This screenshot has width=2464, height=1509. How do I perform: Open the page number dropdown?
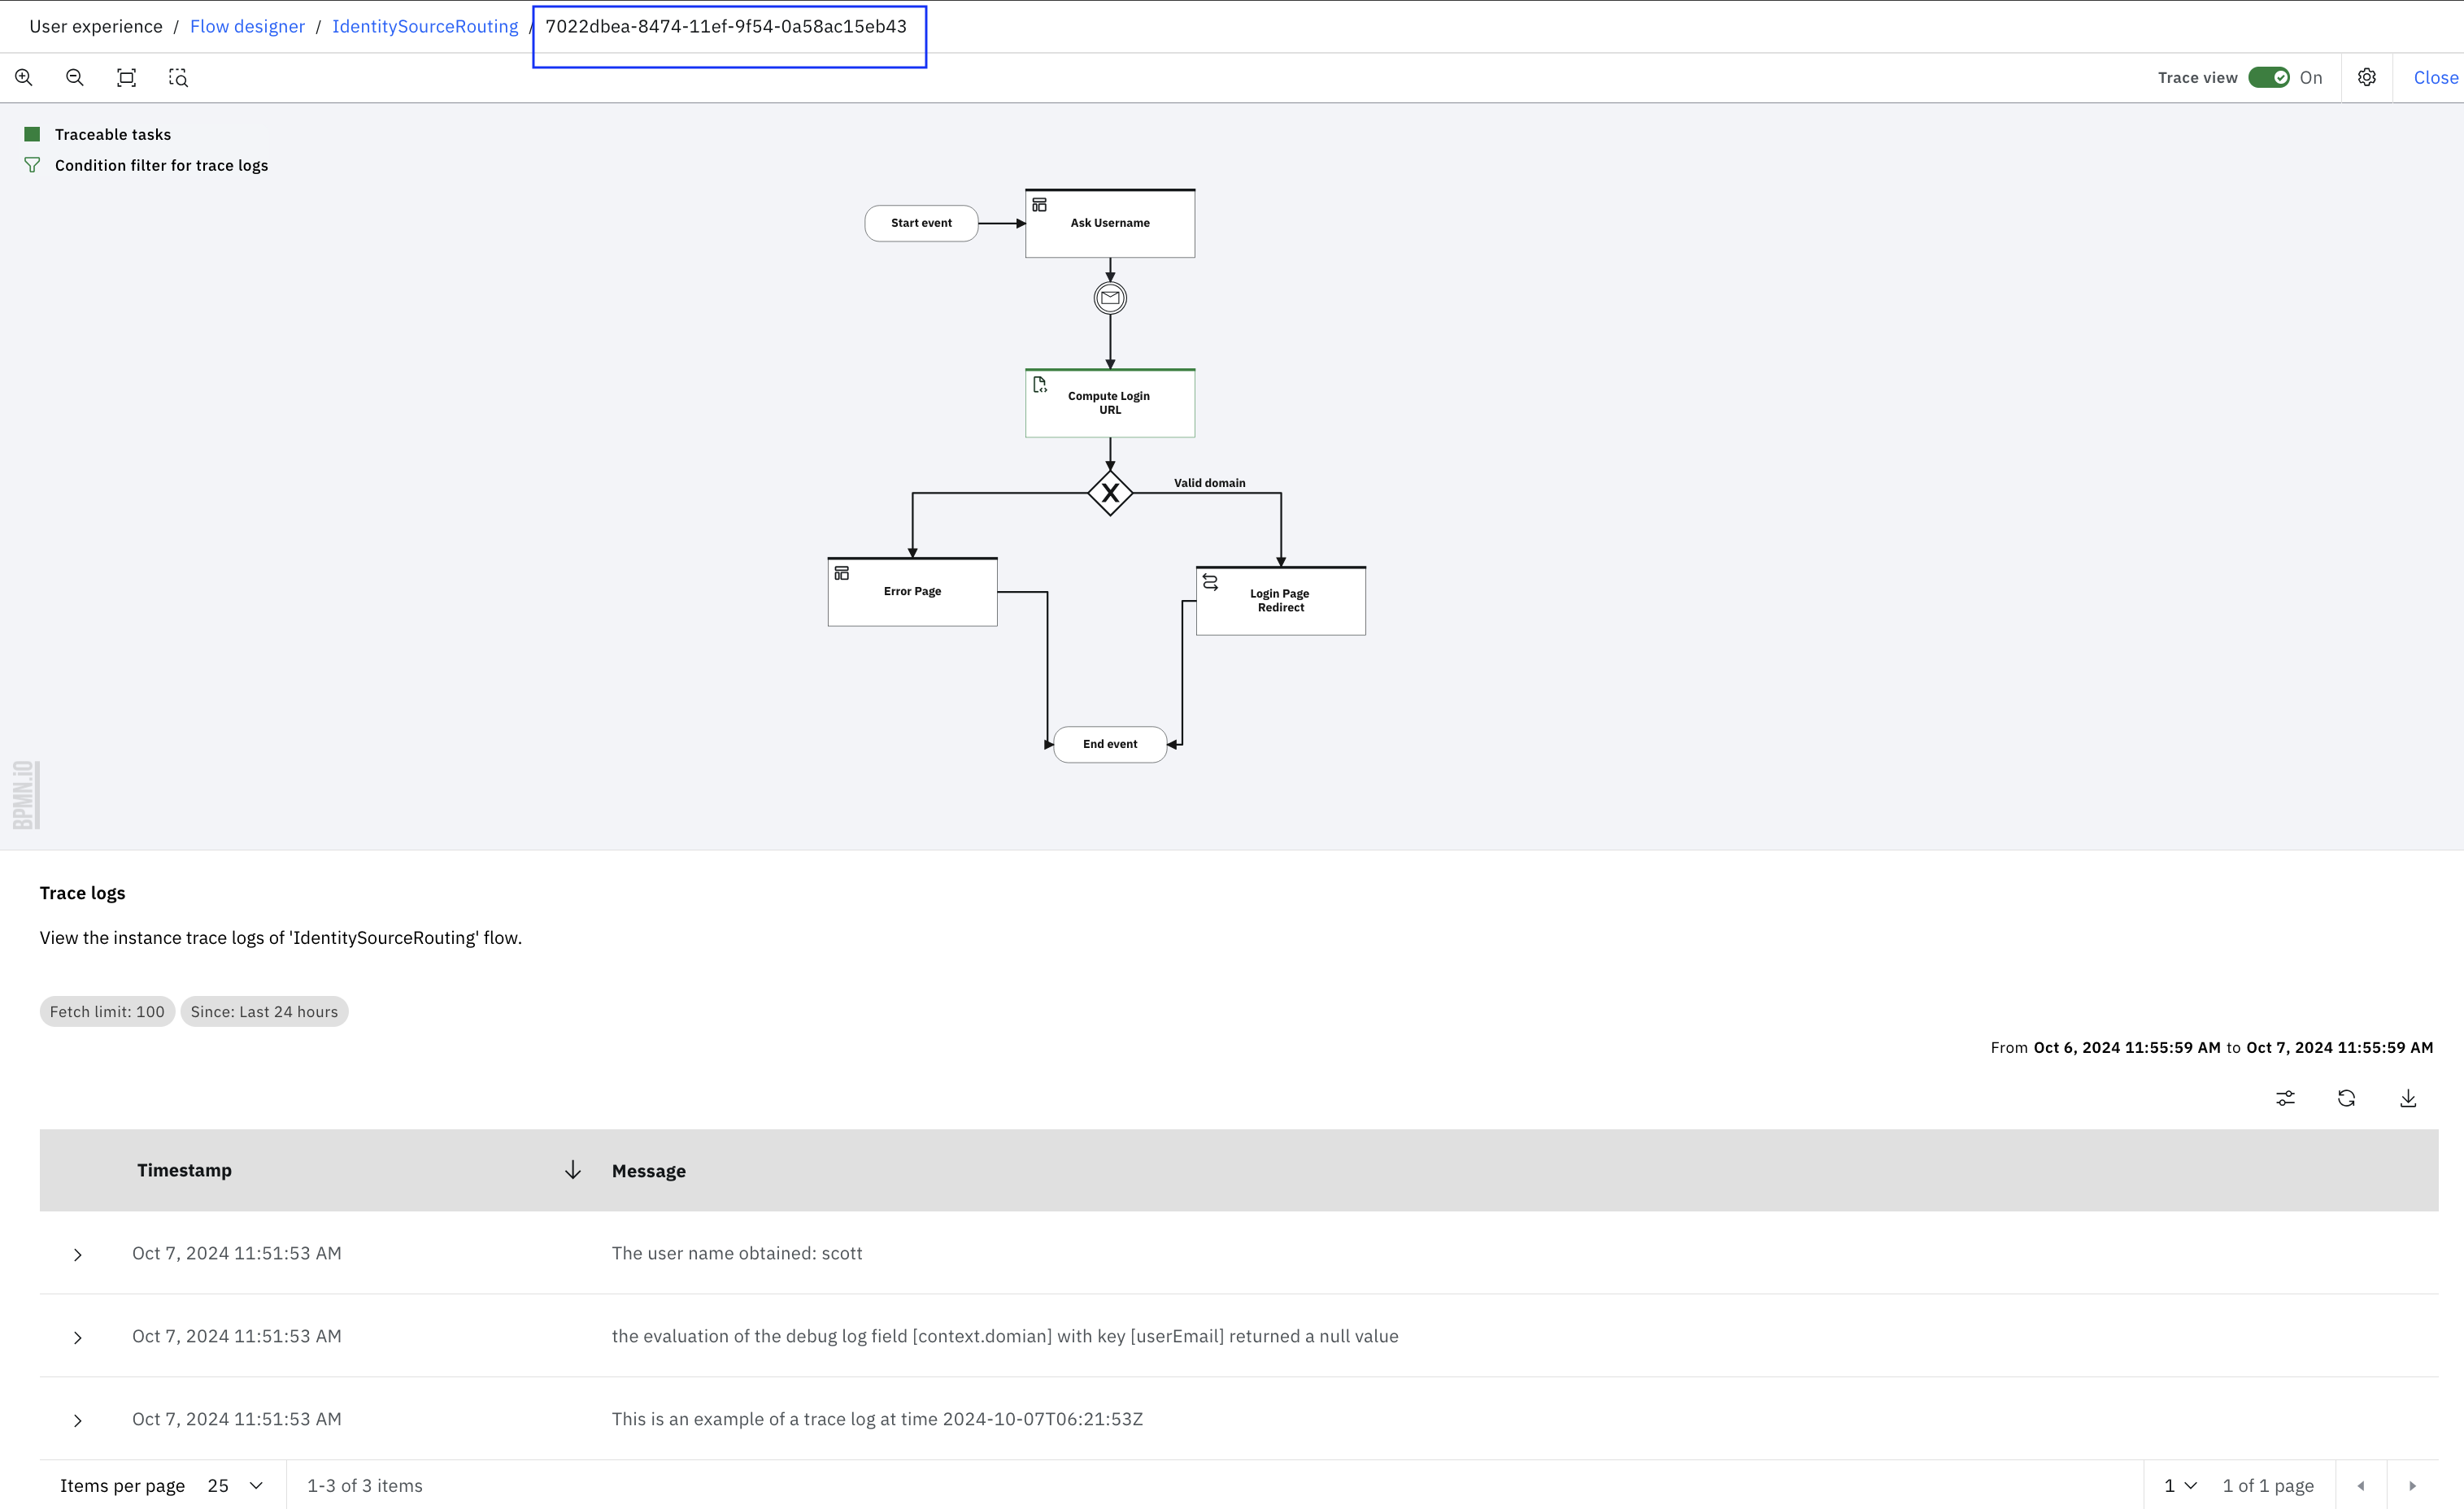pos(2180,1485)
